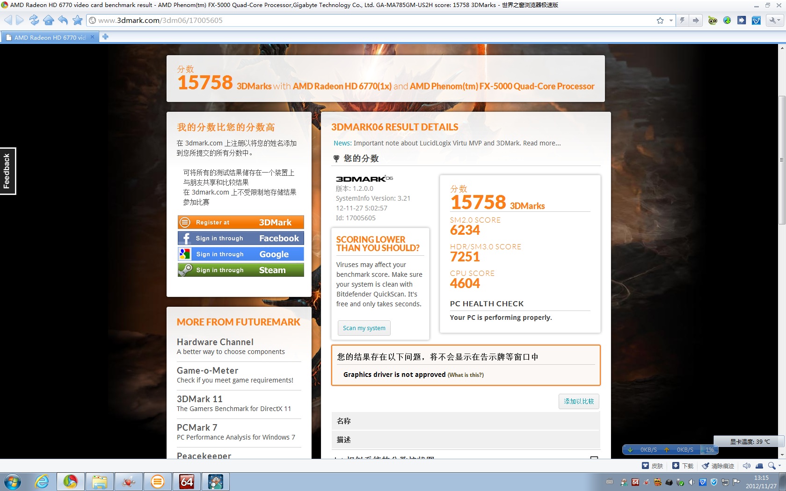This screenshot has height=491, width=786.
Task: Open the wrench tools menu dropdown
Action: (x=775, y=21)
